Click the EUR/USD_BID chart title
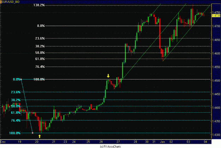This screenshot has width=221, height=148. [x=10, y=2]
